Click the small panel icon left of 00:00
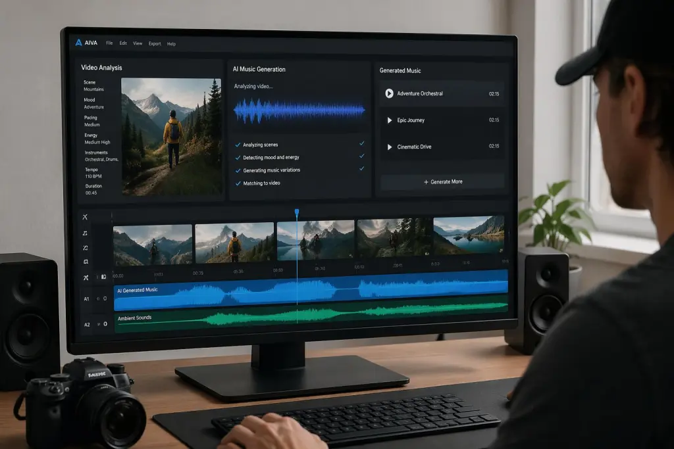This screenshot has height=449, width=674. 103,277
